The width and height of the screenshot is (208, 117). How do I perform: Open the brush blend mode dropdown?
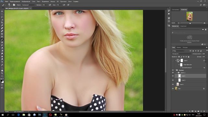[28, 5]
